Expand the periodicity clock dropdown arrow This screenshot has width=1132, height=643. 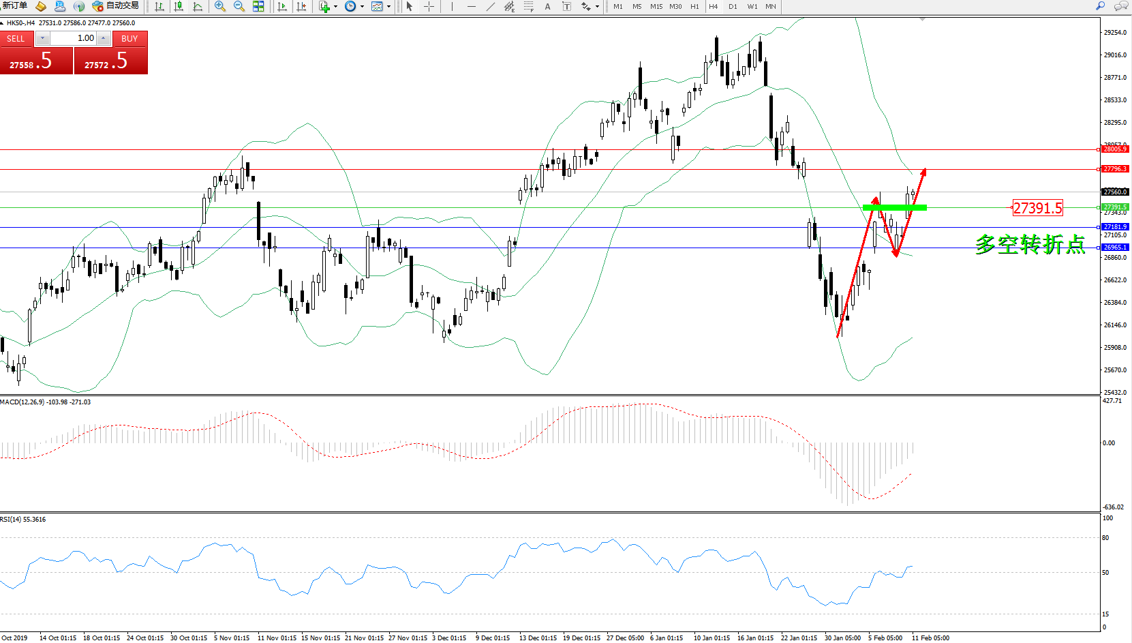pyautogui.click(x=362, y=6)
